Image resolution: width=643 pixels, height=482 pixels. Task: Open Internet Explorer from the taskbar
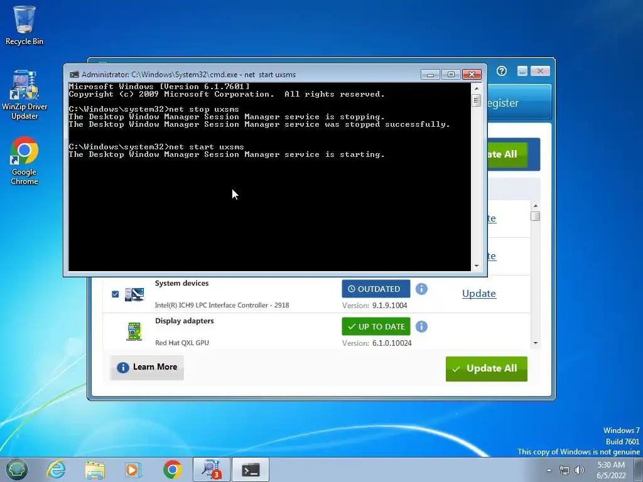pos(56,469)
